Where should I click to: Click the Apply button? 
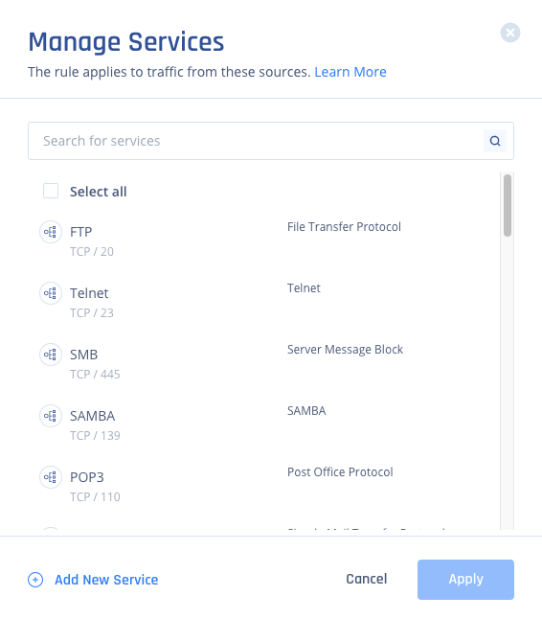(465, 579)
